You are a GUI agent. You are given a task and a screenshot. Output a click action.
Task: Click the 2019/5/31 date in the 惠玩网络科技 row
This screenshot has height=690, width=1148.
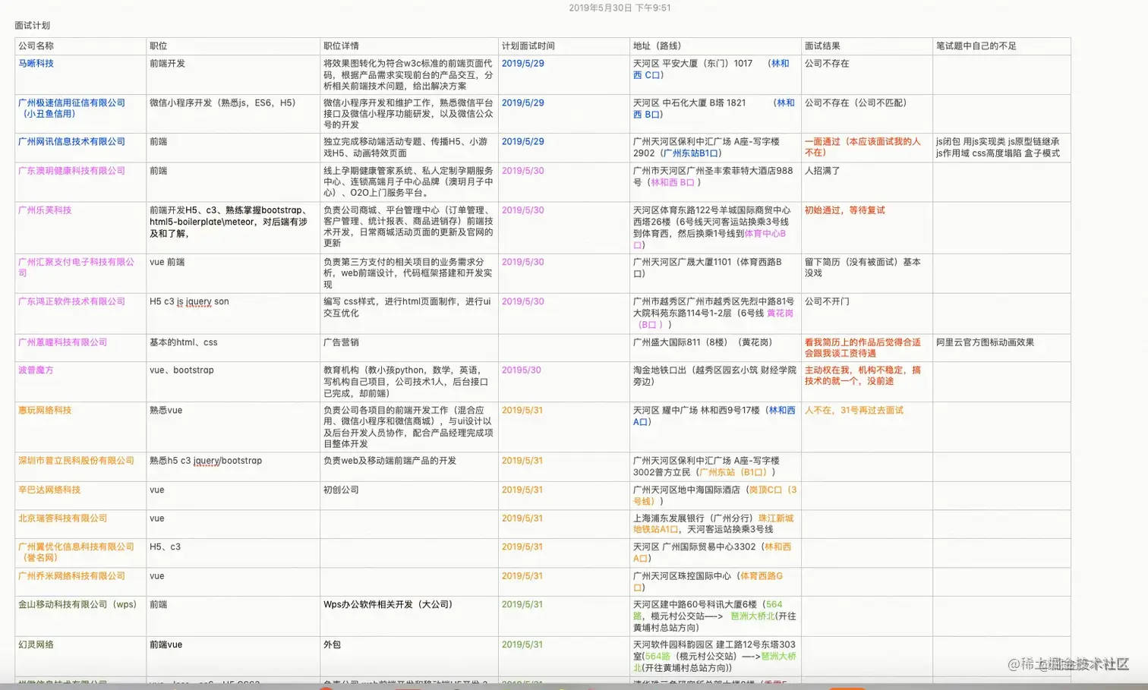tap(522, 411)
